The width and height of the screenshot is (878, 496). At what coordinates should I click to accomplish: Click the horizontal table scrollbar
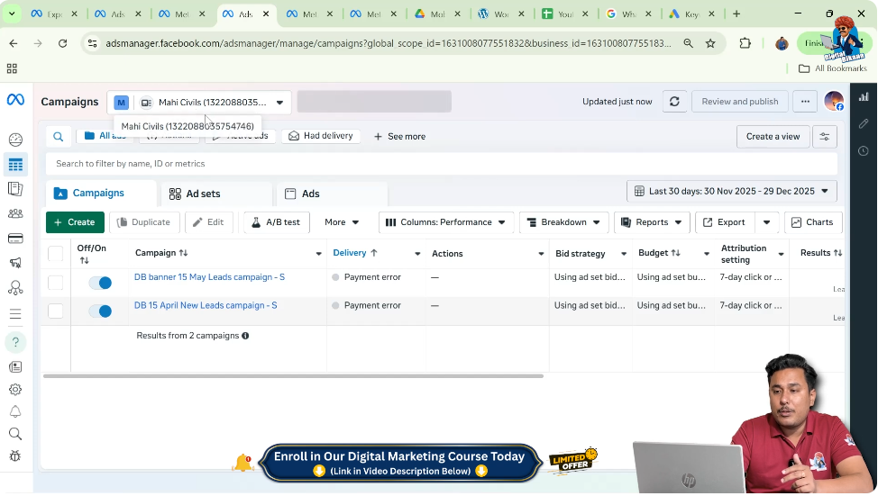point(293,376)
